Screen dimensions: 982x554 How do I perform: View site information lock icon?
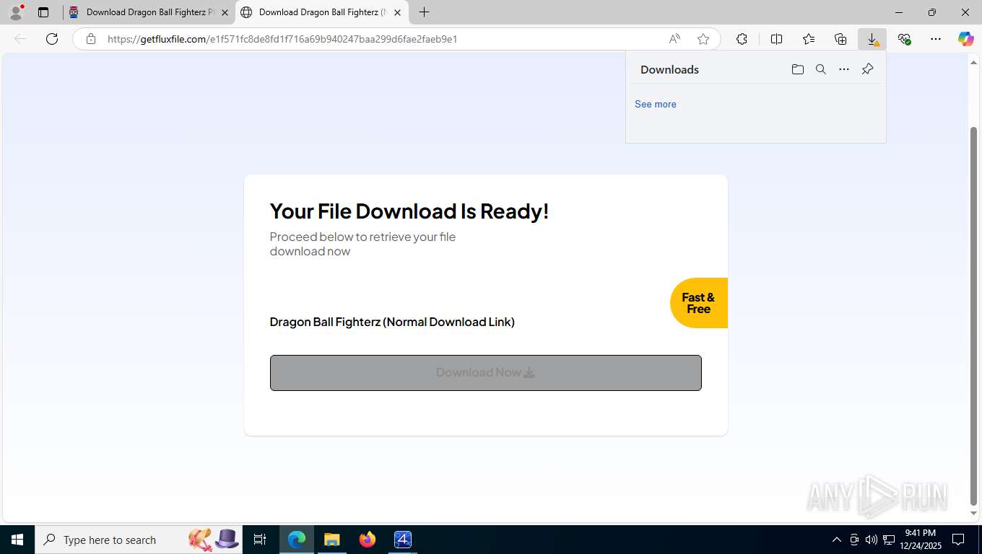pyautogui.click(x=91, y=39)
